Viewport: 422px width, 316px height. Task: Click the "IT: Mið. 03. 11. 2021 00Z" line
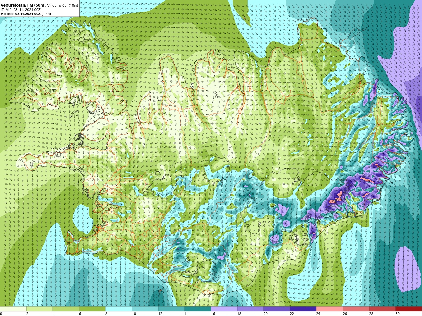(x=21, y=10)
